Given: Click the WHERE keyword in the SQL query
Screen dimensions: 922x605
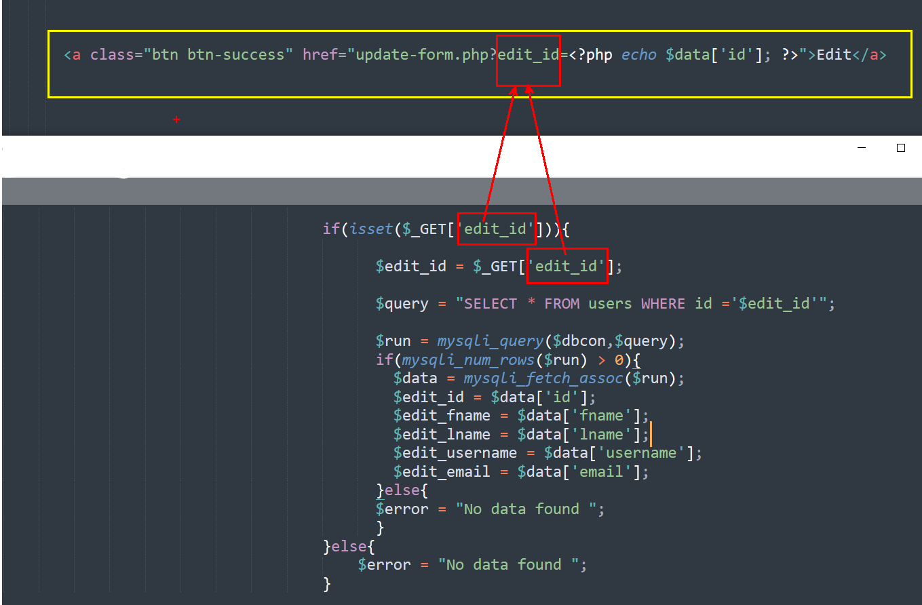Looking at the screenshot, I should tap(663, 303).
